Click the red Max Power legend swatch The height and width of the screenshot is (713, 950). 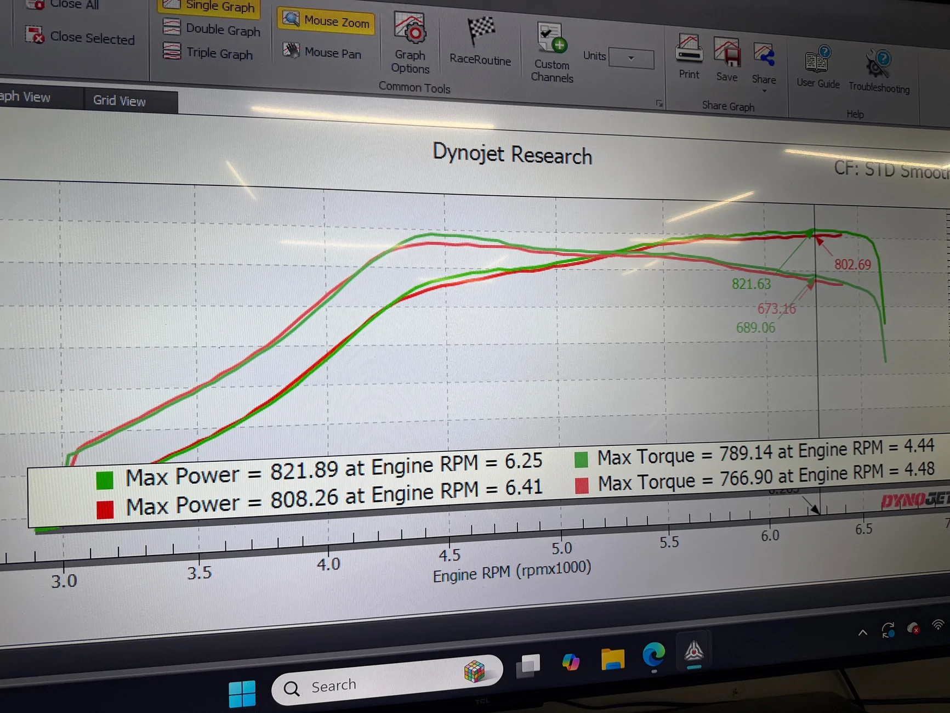(x=105, y=510)
